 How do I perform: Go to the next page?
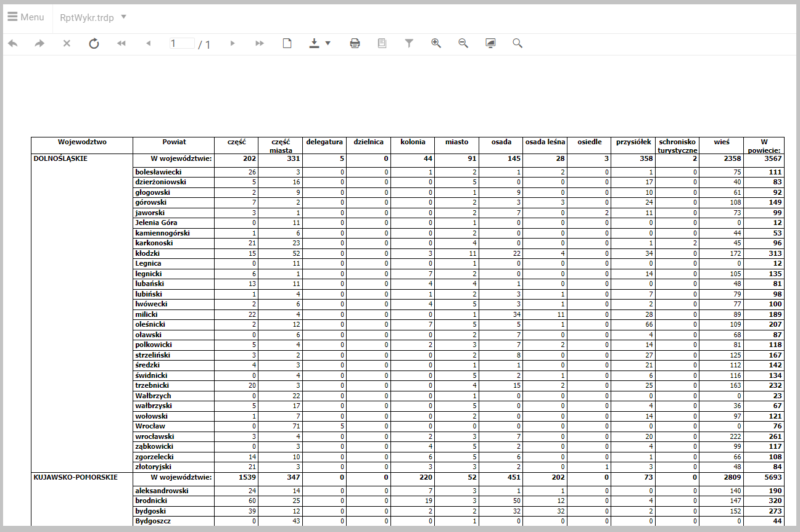233,43
